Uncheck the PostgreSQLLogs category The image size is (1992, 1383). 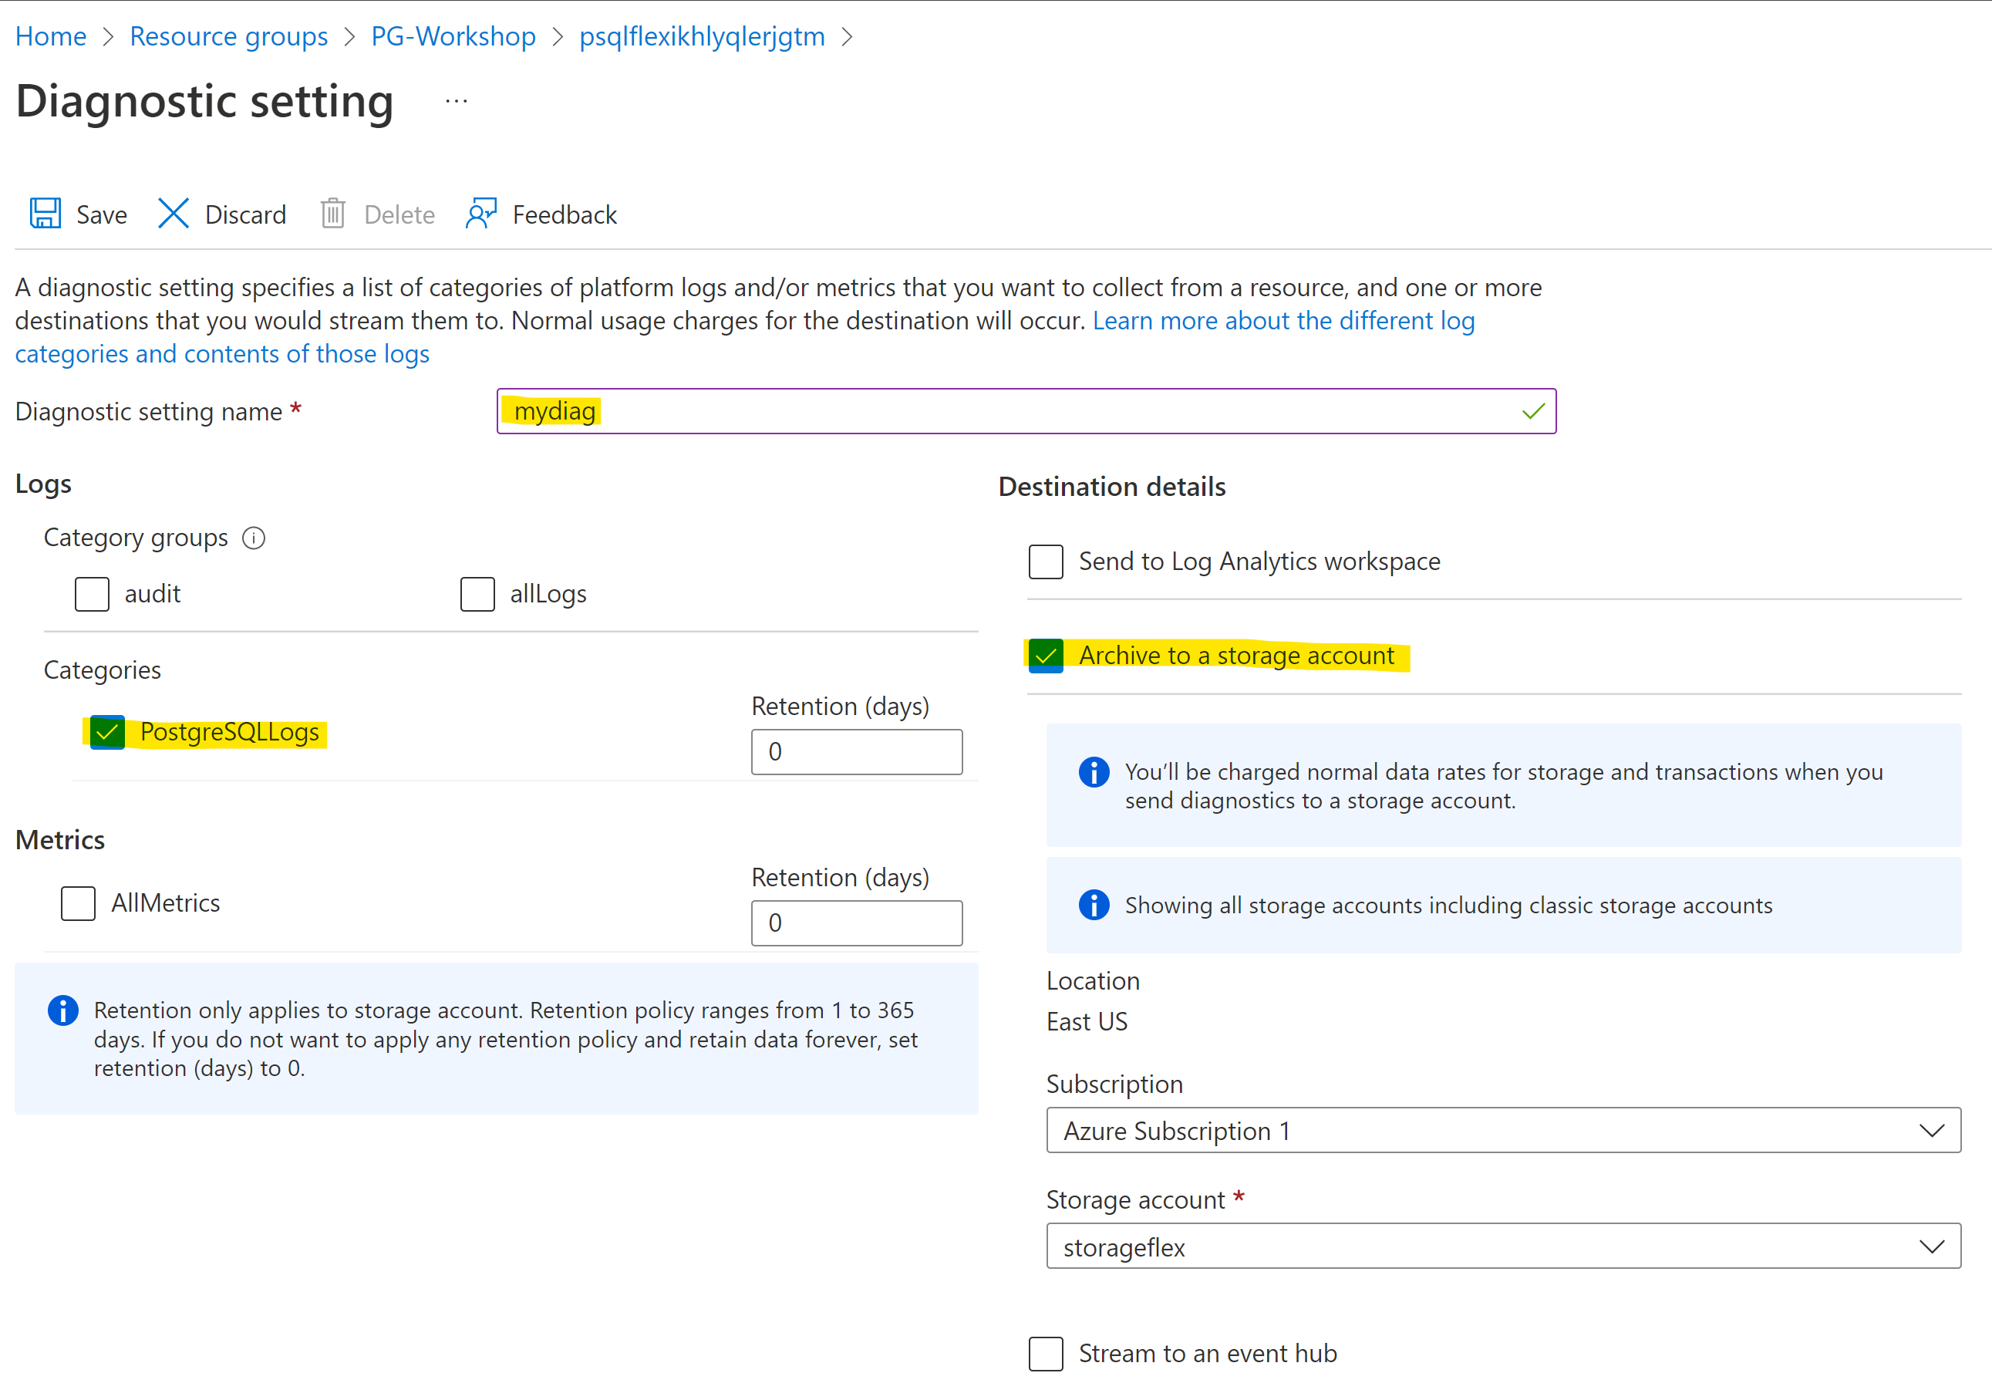coord(107,733)
